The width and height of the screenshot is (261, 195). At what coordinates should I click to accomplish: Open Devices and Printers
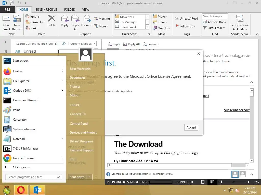click(x=83, y=133)
